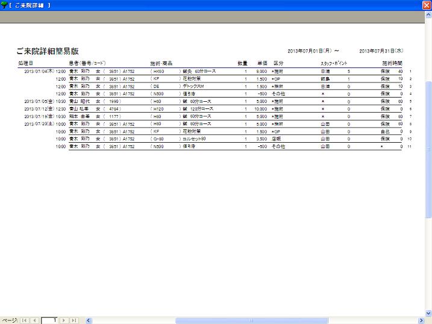Click patient number 1177

click(113, 116)
